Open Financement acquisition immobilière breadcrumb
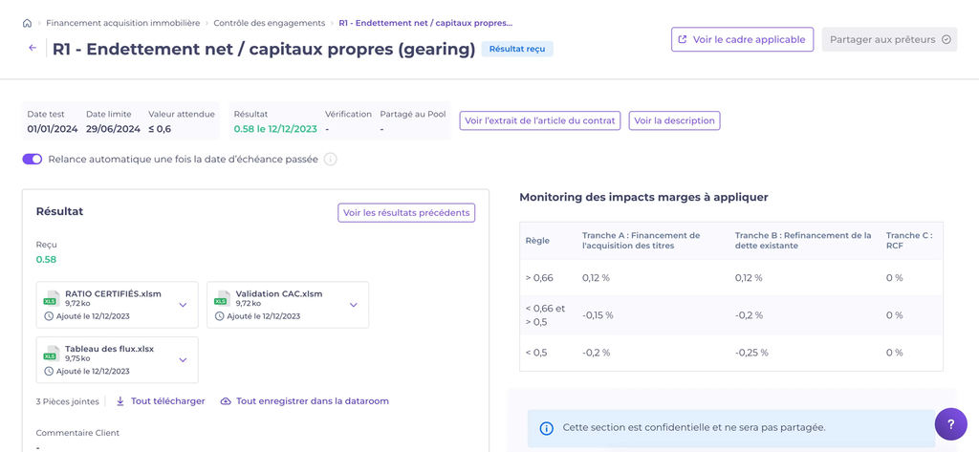Screen dimensions: 979x452 [122, 23]
